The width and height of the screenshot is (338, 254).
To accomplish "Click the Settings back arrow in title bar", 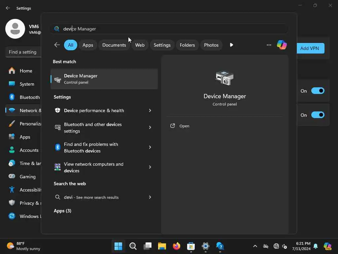I will pos(8,8).
